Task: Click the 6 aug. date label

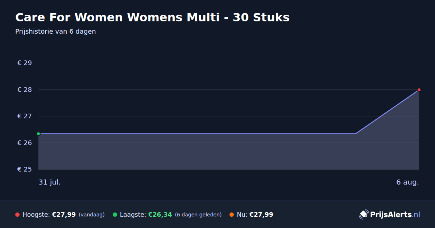Action: click(407, 182)
